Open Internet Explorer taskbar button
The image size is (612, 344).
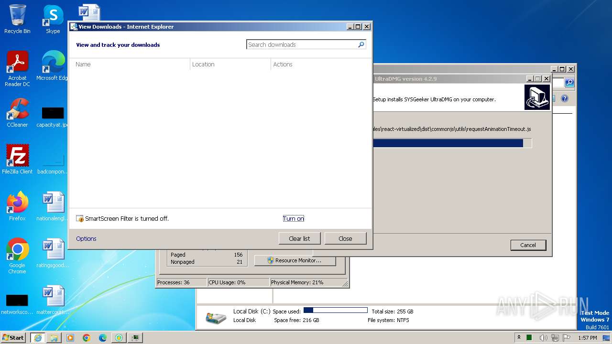[38, 338]
